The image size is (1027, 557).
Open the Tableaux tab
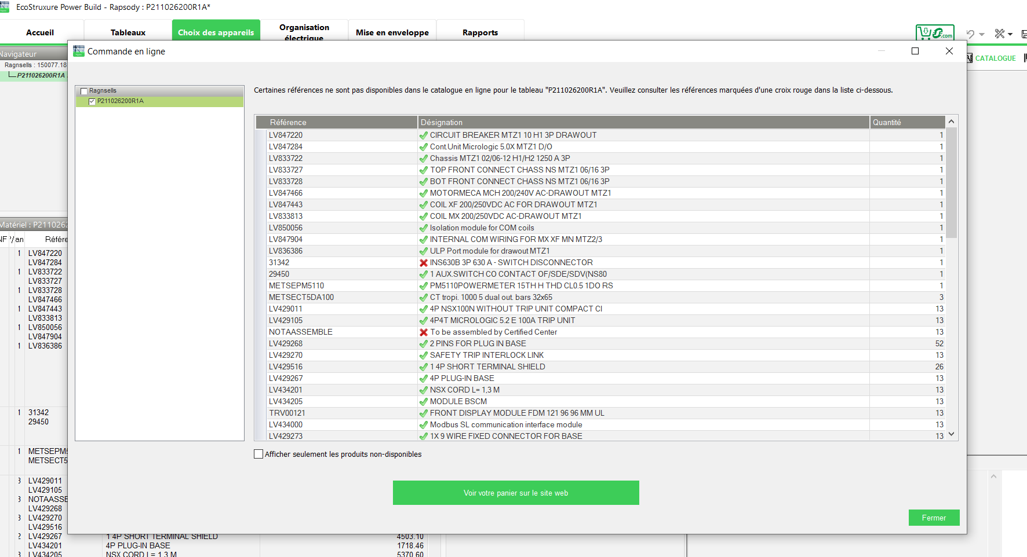pyautogui.click(x=128, y=32)
